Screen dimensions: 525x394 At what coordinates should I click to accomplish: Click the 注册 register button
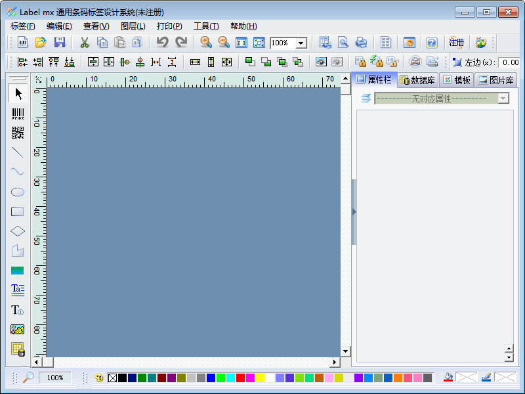(456, 43)
